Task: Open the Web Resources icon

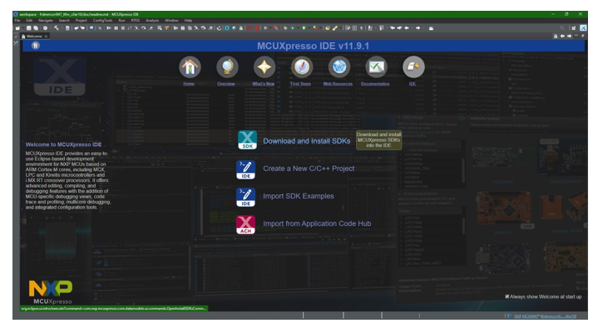Action: (x=339, y=67)
